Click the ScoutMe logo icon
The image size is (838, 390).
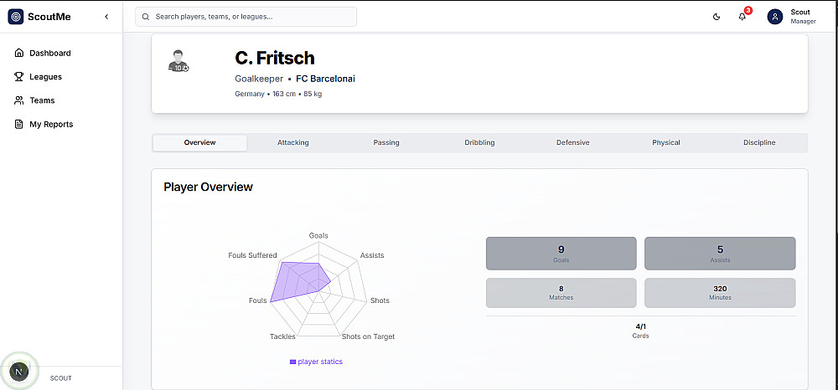pyautogui.click(x=16, y=17)
